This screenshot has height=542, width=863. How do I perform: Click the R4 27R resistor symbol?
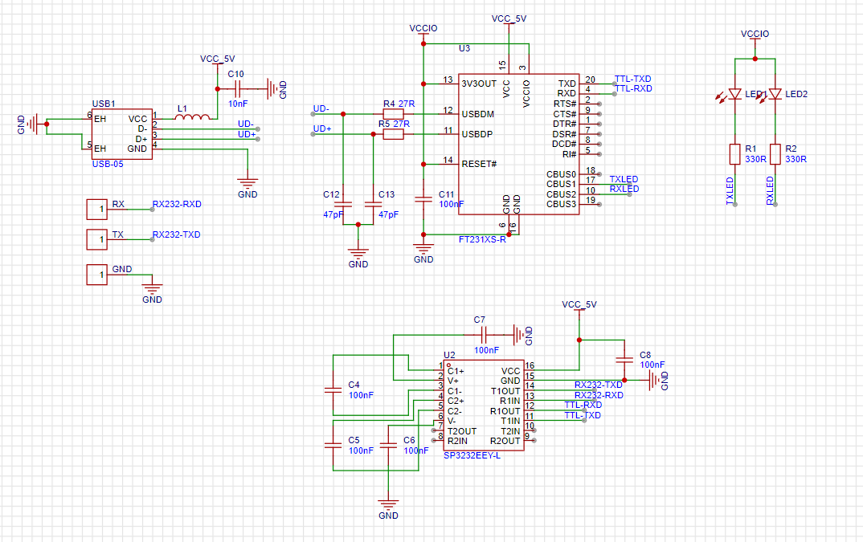393,114
